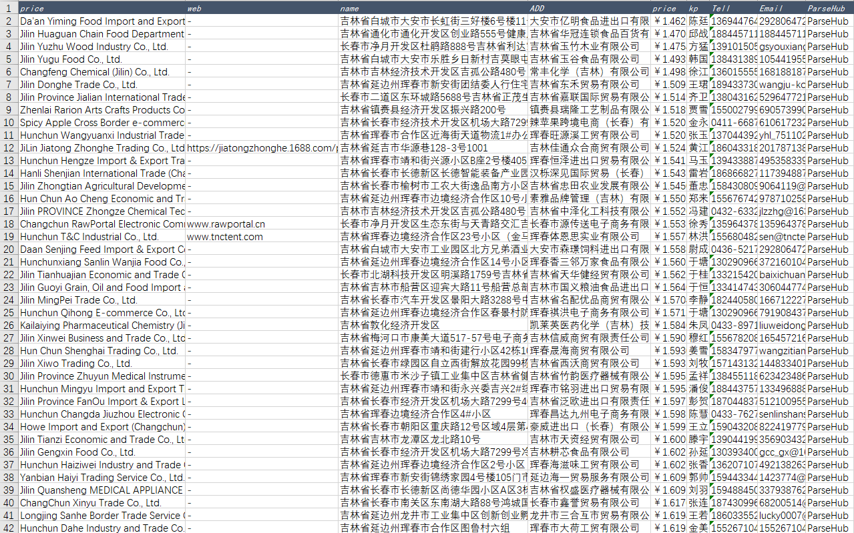Select ParseHub cell in Jilin Xiwo Trading row
This screenshot has width=854, height=533.
pos(830,364)
